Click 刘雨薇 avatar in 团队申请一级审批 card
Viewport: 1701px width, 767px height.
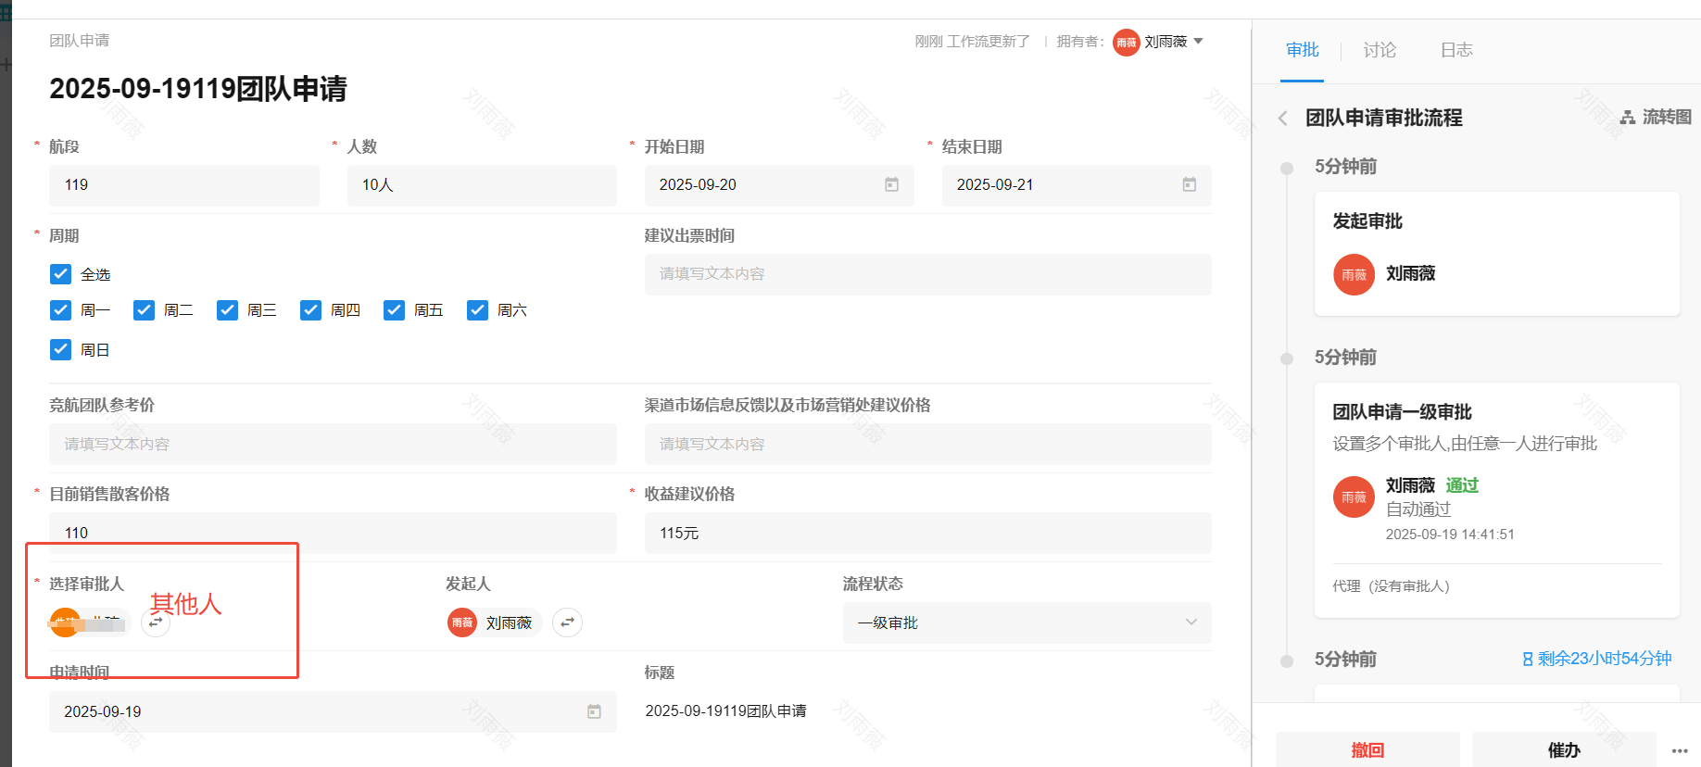[1354, 497]
